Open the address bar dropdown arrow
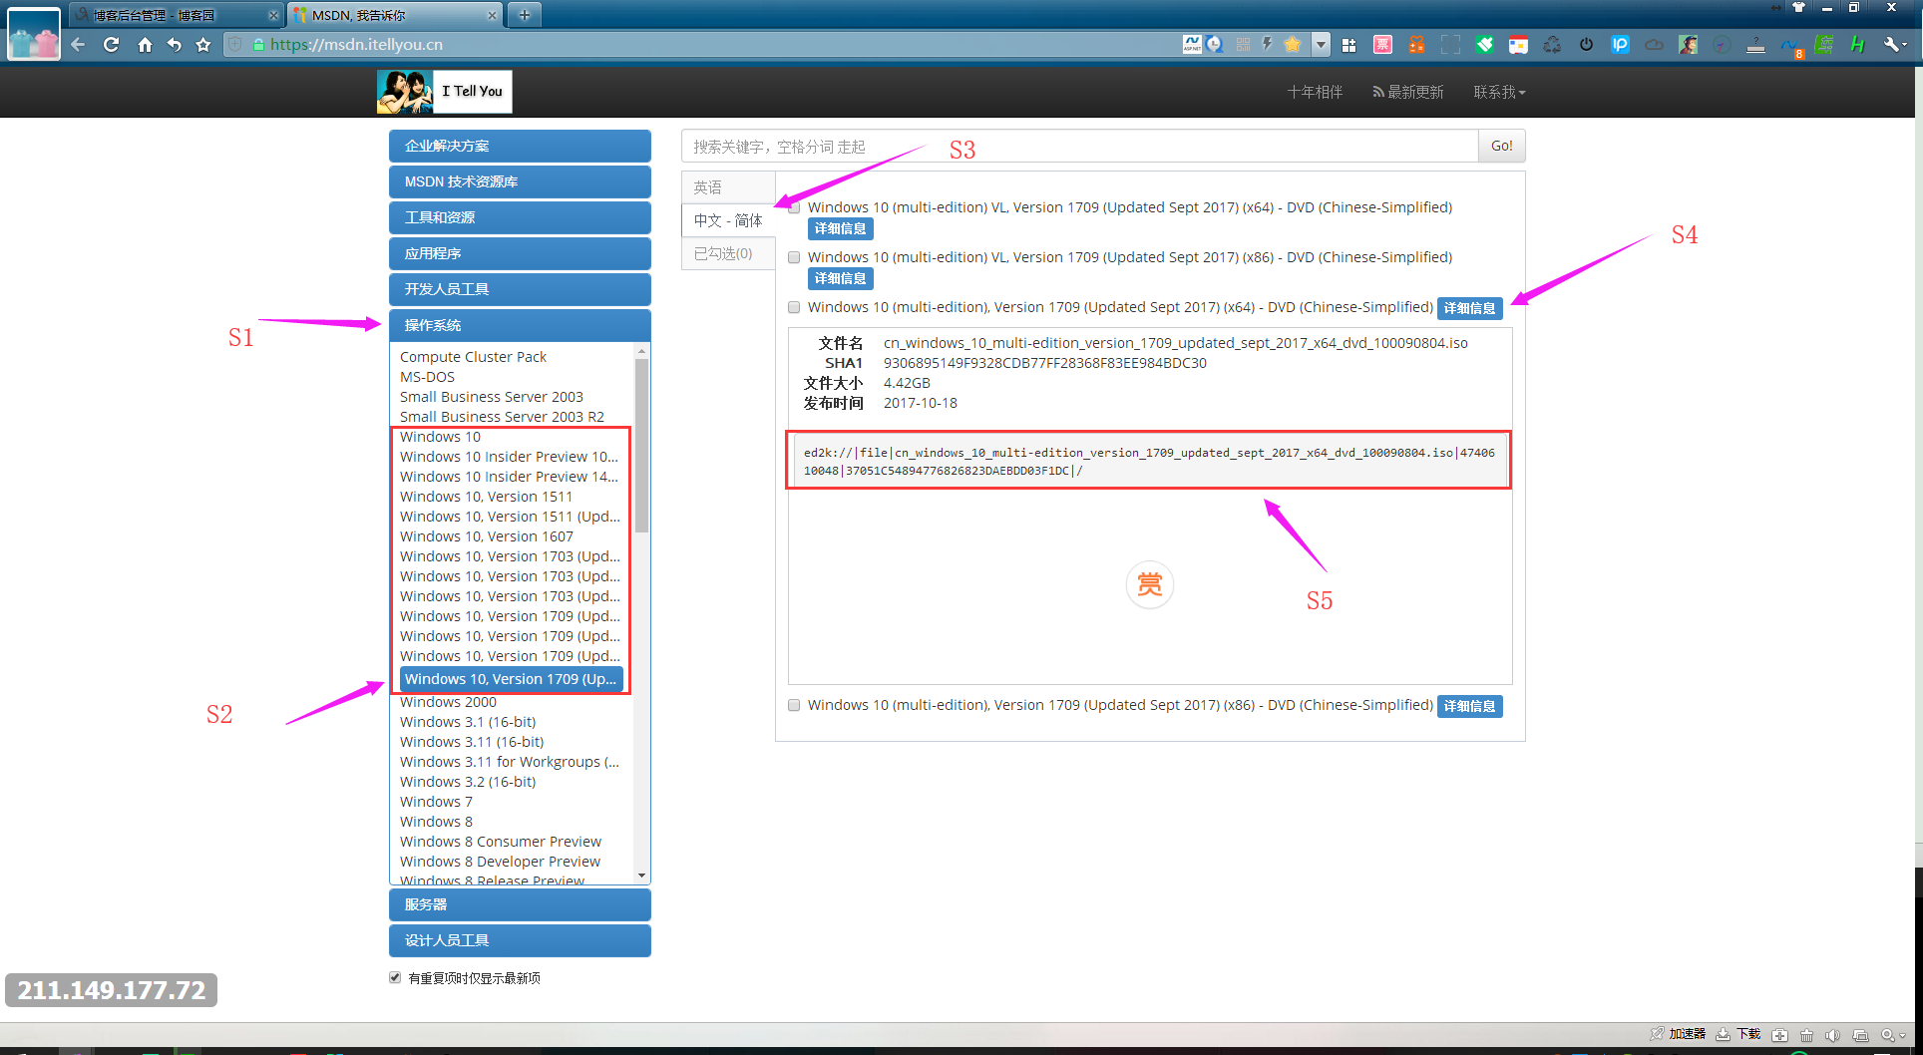This screenshot has height=1055, width=1923. [1321, 44]
